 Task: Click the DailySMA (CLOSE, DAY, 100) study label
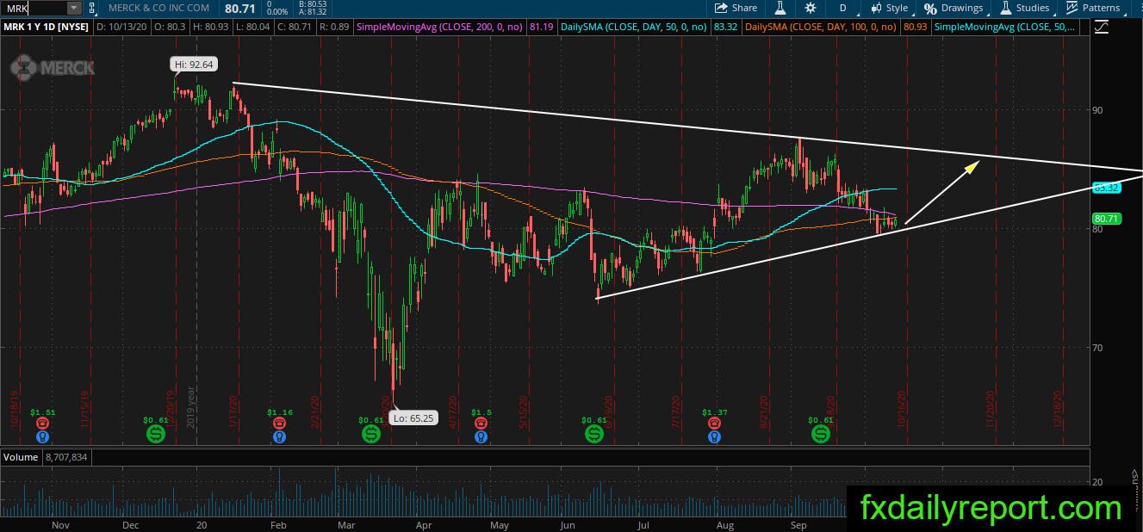point(820,27)
